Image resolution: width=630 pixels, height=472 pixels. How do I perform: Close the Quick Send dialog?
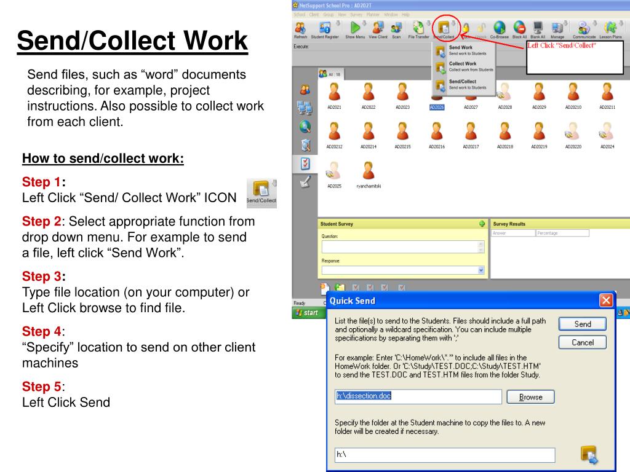(x=606, y=300)
